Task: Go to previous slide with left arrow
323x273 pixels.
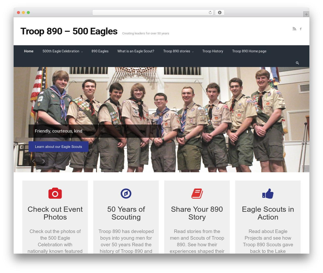Action: (x=33, y=161)
